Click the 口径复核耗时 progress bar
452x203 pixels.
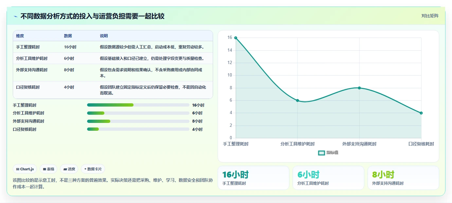(138, 129)
